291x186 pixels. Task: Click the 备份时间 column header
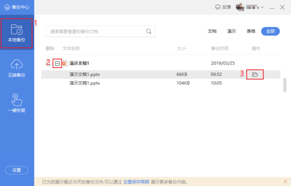pyautogui.click(x=220, y=48)
